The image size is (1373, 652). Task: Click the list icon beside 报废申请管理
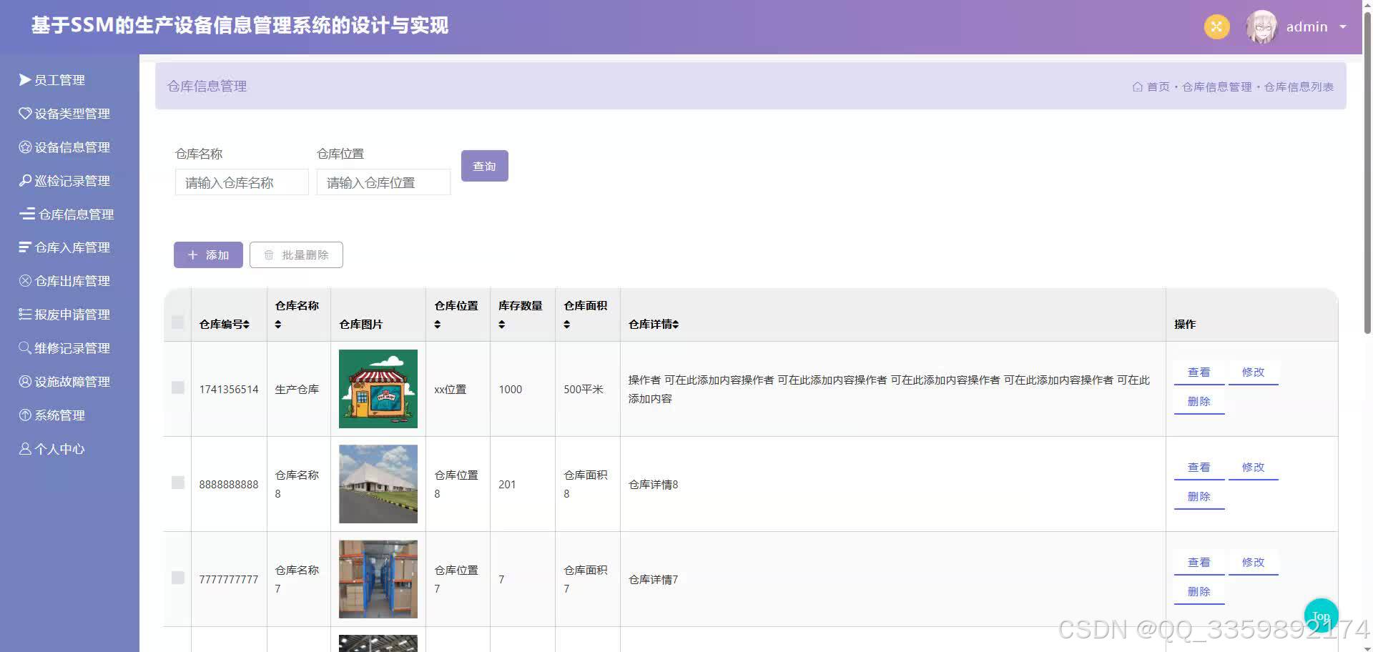[x=25, y=314]
